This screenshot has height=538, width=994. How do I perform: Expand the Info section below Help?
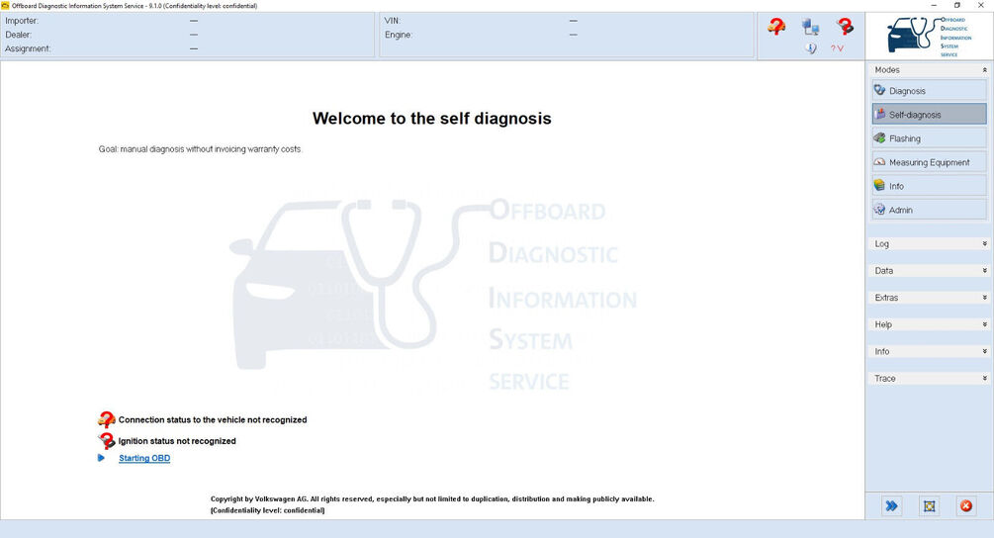coord(929,351)
